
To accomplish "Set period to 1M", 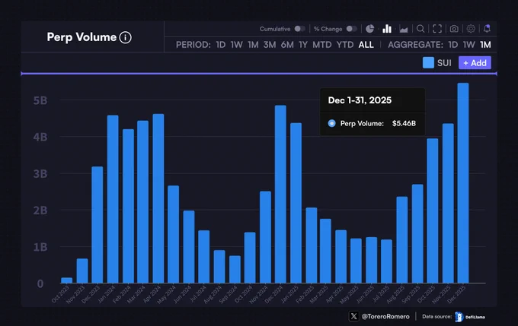I will (253, 45).
